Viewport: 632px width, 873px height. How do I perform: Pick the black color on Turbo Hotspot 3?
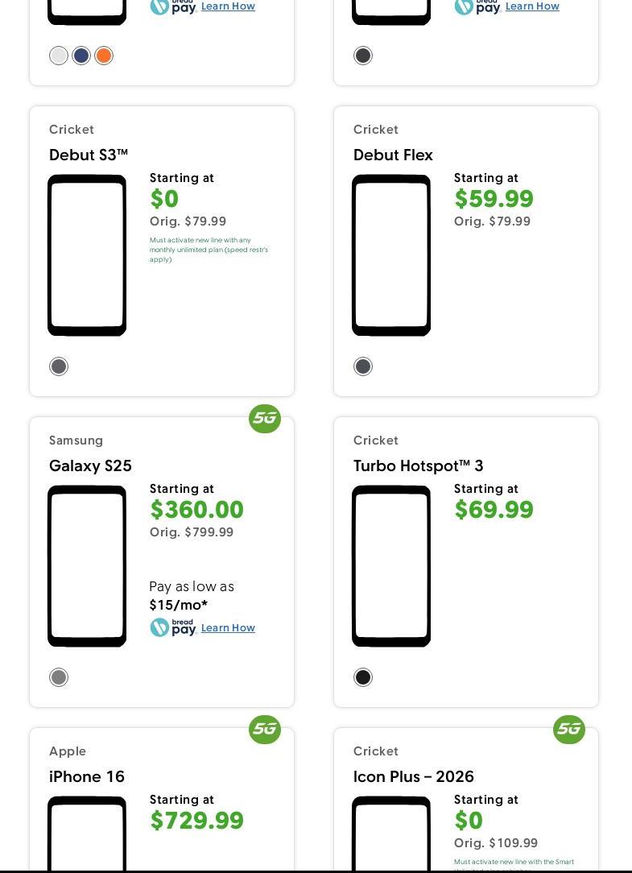363,677
